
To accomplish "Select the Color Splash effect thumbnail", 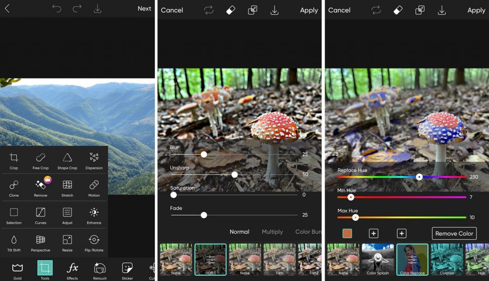I will coord(377,259).
